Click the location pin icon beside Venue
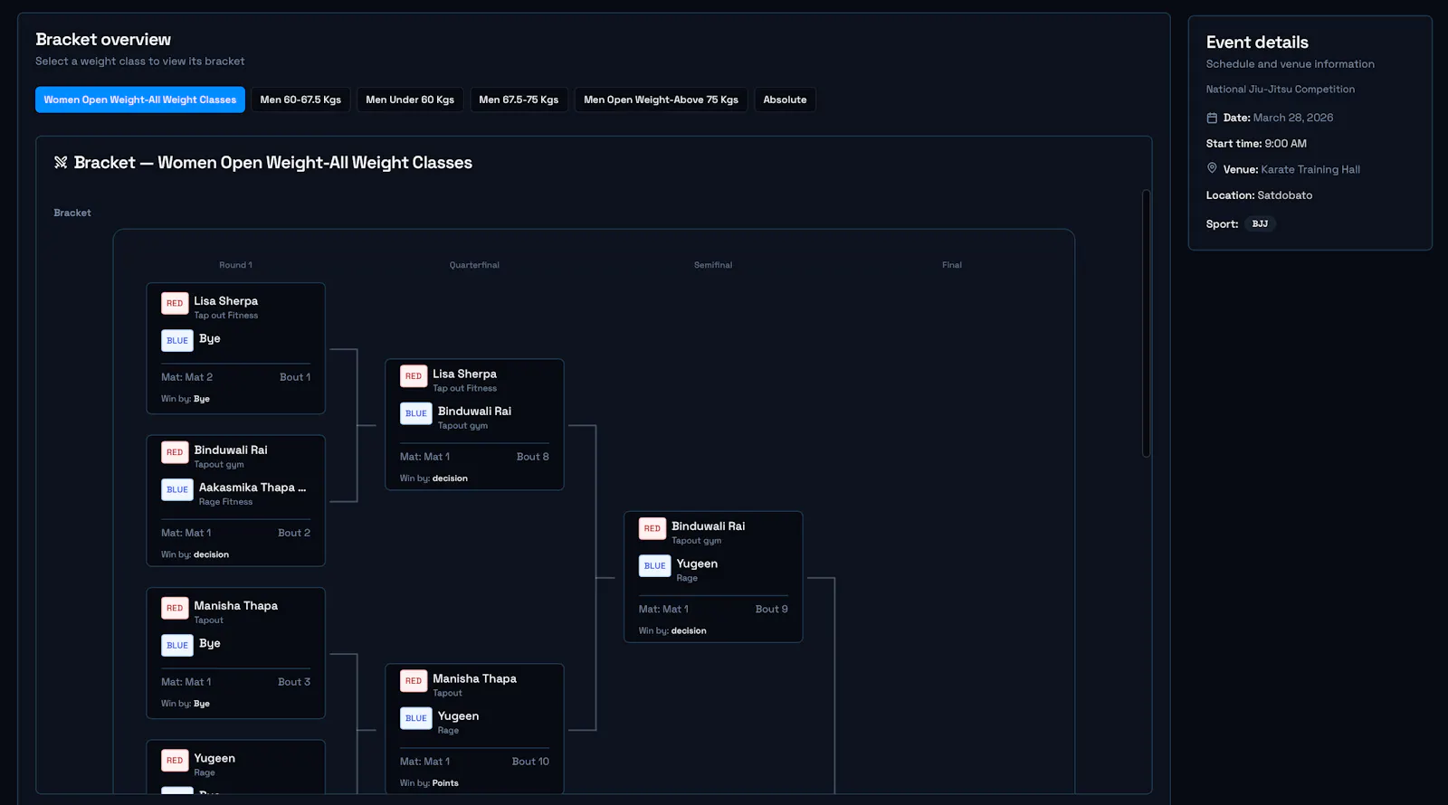 click(1212, 168)
